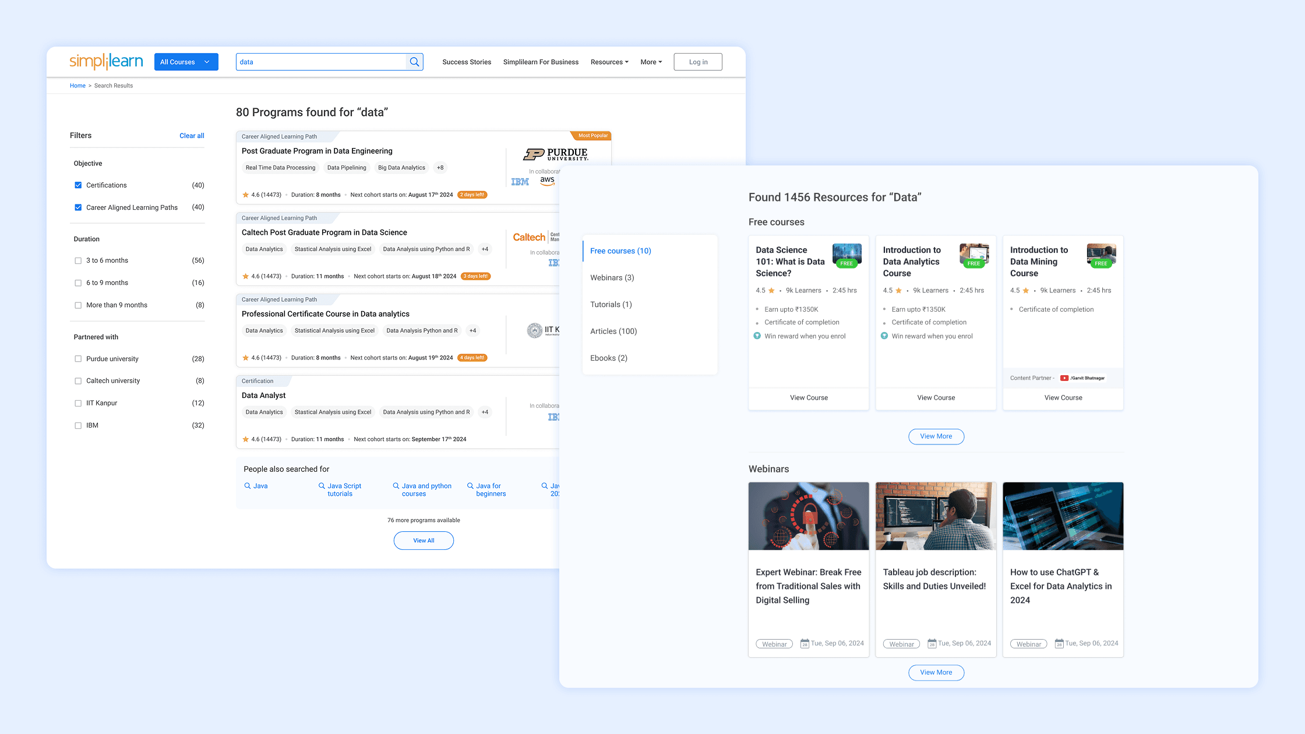Image resolution: width=1305 pixels, height=734 pixels.
Task: Expand the More menu in navbar
Action: click(x=651, y=62)
